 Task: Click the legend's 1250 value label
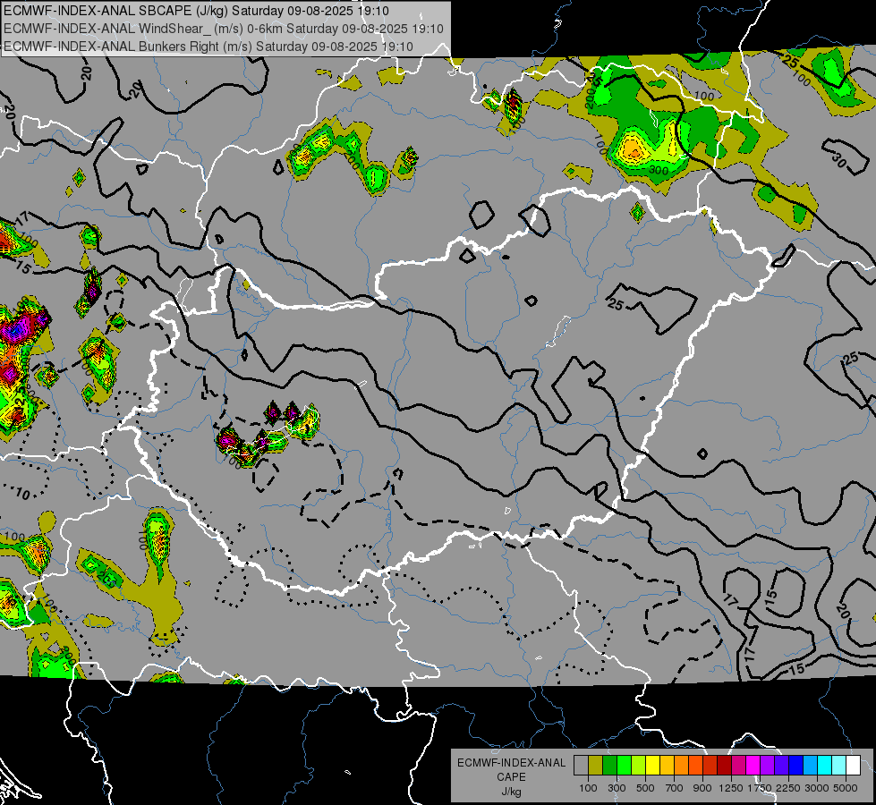[x=731, y=788]
